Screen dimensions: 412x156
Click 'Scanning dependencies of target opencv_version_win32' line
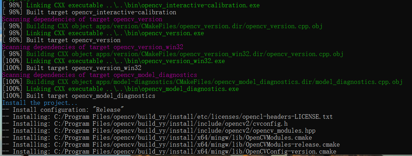93,47
